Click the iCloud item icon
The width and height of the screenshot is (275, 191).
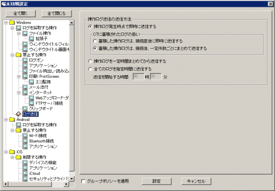(x=25, y=174)
